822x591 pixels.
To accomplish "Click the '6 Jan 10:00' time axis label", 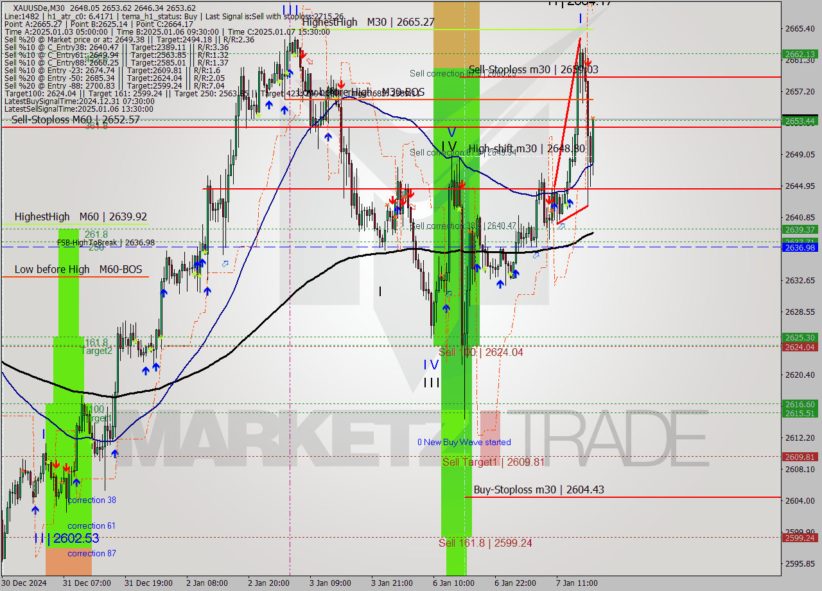I will click(x=453, y=583).
